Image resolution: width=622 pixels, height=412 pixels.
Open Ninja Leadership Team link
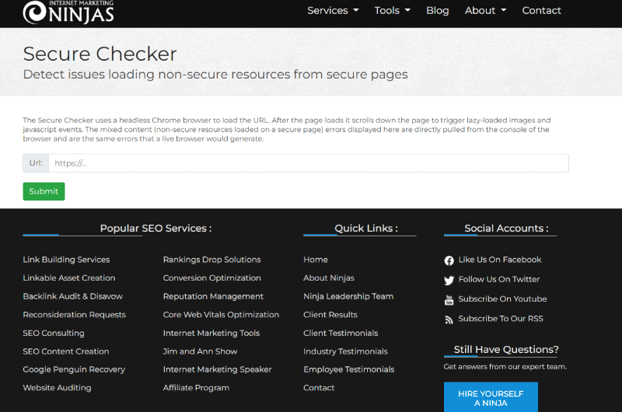[x=348, y=296]
